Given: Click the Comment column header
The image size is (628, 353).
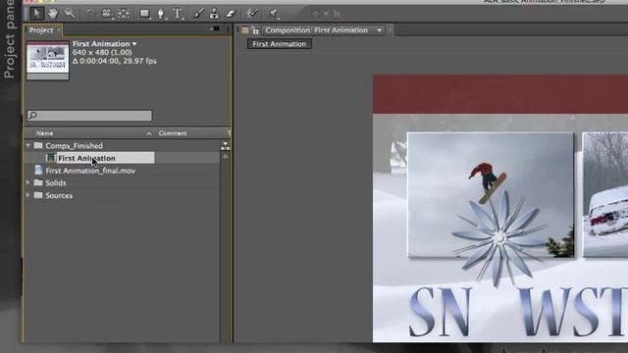Looking at the screenshot, I should tap(173, 133).
